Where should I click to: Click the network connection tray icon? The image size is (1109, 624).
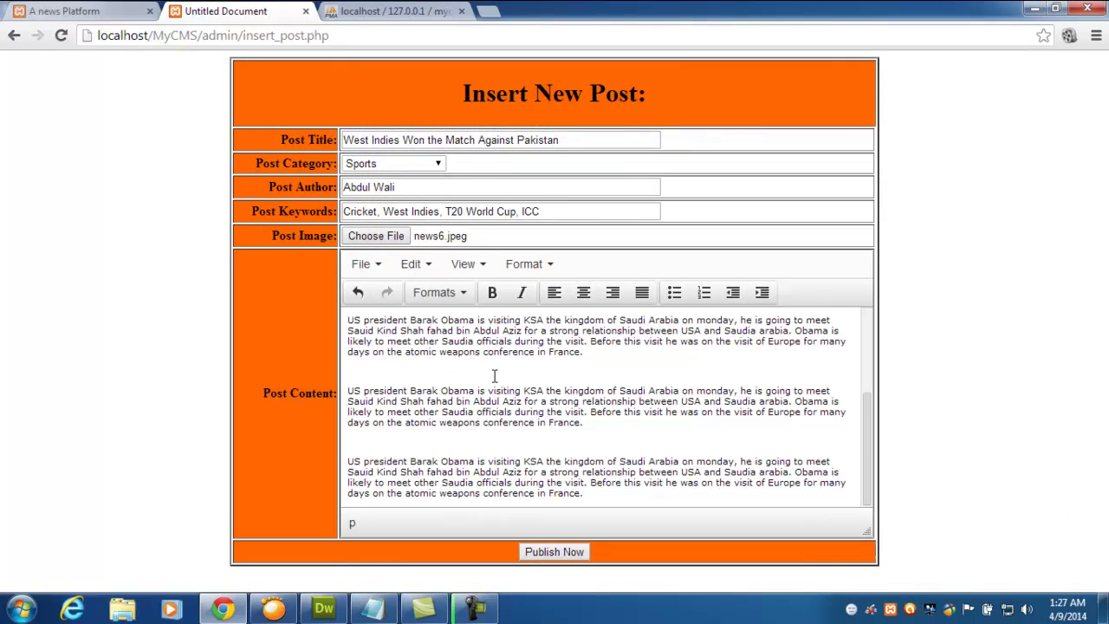point(1007,609)
